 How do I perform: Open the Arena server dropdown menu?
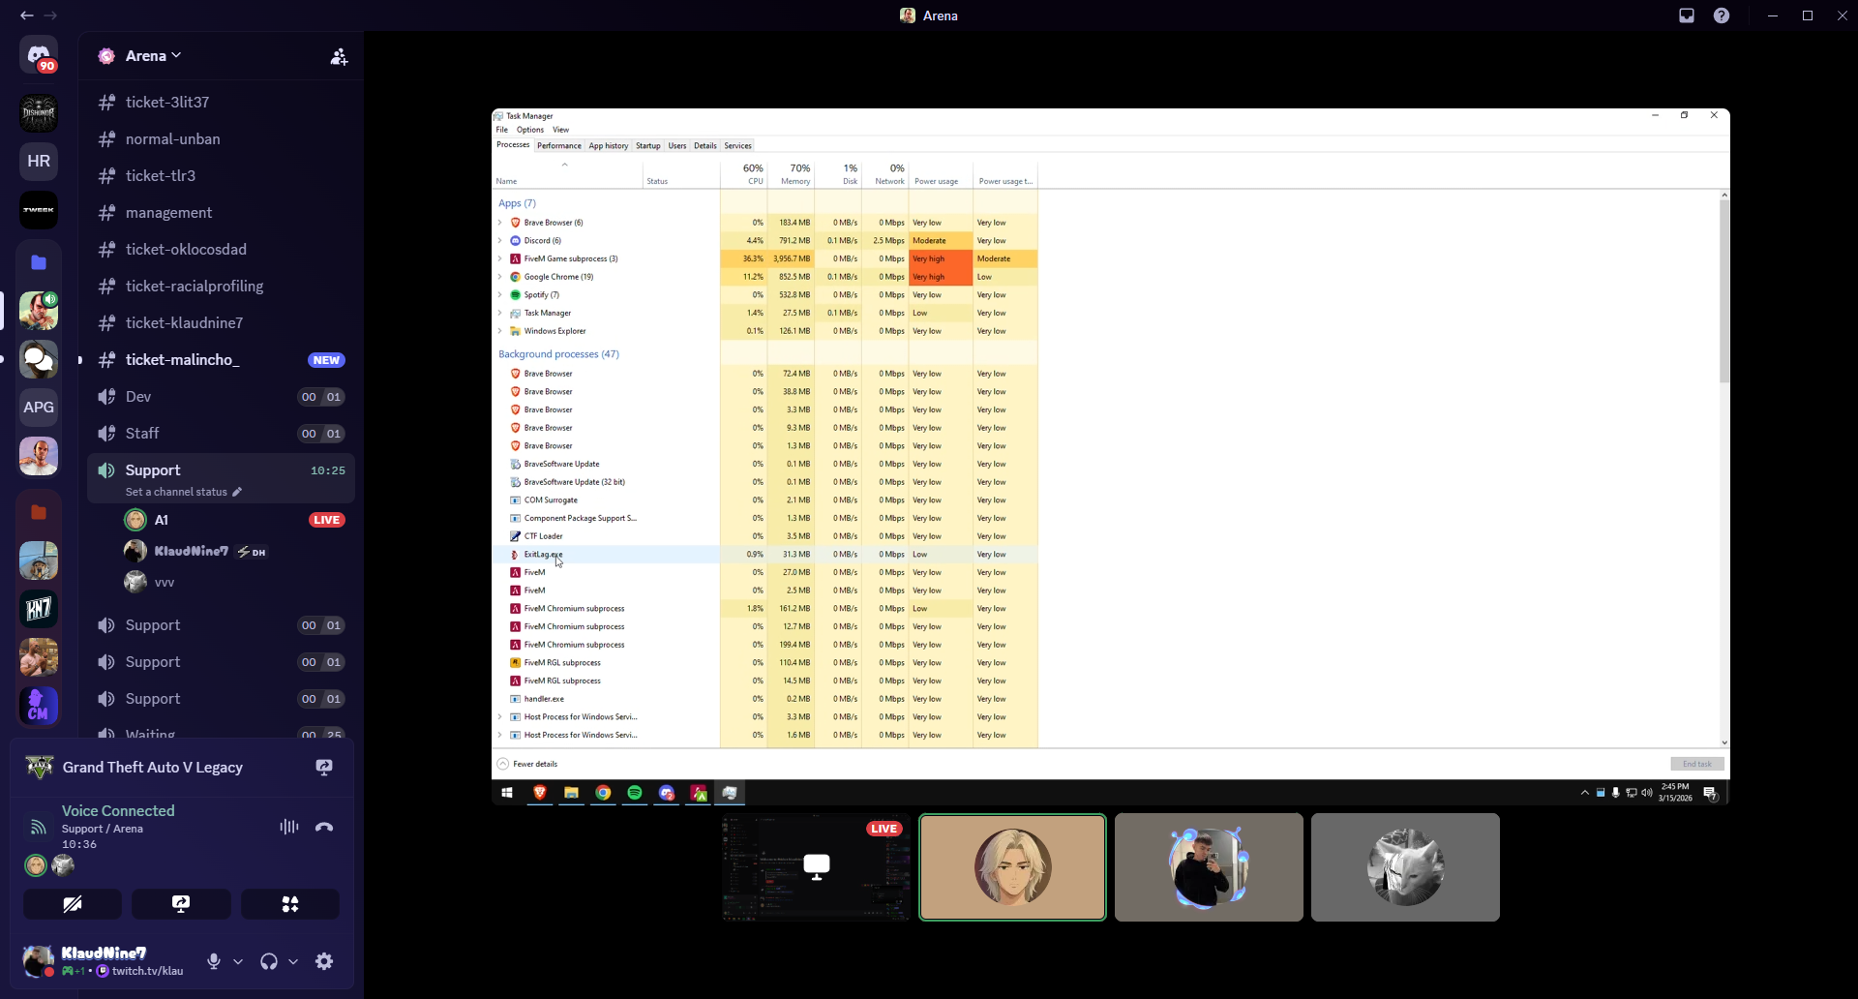[x=153, y=56]
